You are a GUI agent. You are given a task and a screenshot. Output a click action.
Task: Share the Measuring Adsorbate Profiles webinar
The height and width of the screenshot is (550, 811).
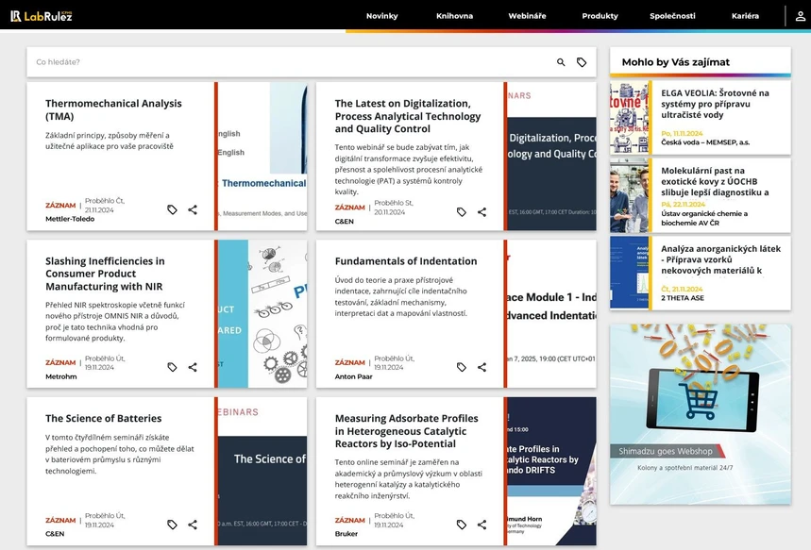482,525
